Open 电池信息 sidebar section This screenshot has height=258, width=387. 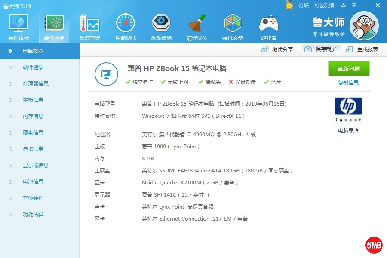tap(33, 182)
